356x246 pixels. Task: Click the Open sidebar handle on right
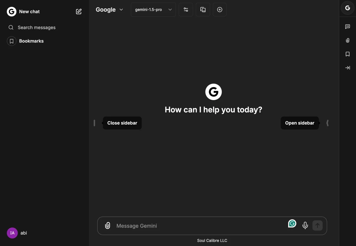[327, 123]
